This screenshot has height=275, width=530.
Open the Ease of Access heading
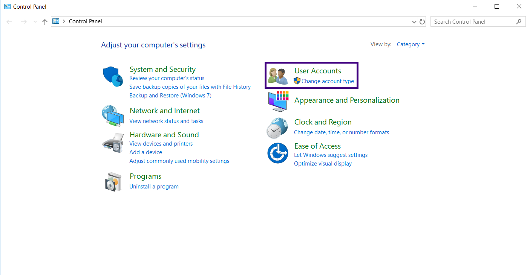click(317, 146)
